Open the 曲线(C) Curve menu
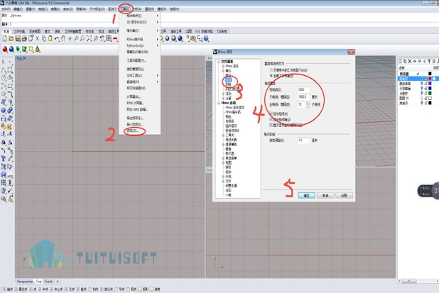439x293 pixels. 43,9
